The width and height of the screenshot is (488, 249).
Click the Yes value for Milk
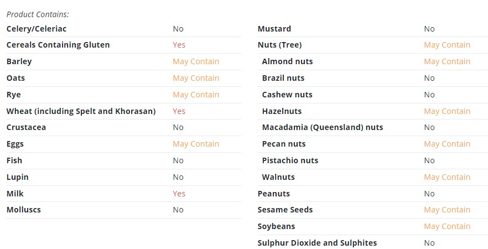(x=179, y=194)
